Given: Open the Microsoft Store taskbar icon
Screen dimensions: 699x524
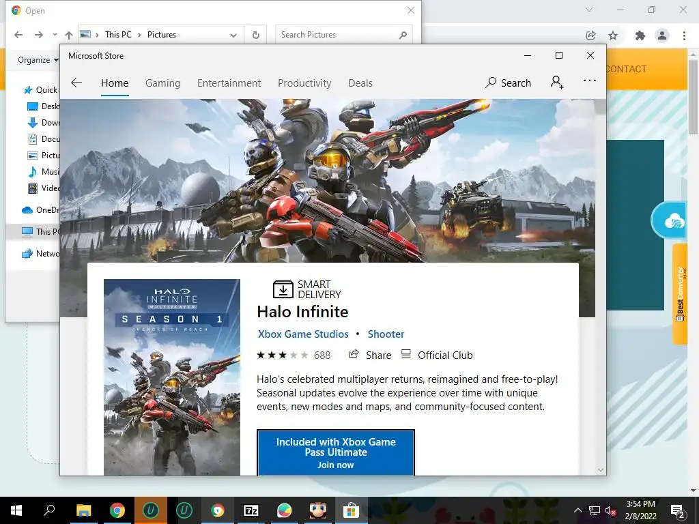Looking at the screenshot, I should tap(352, 510).
